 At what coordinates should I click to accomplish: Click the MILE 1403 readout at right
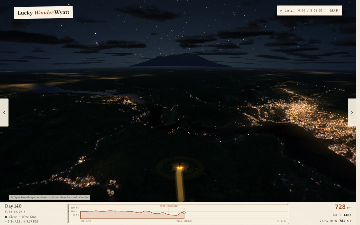[342, 215]
